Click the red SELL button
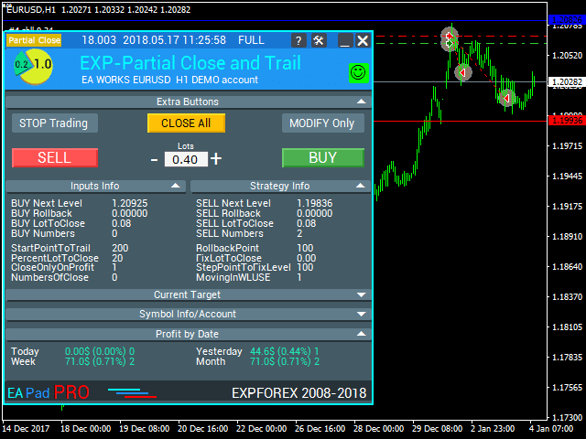This screenshot has width=586, height=439. [54, 157]
